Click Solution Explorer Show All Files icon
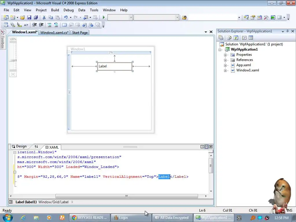 pos(229,38)
